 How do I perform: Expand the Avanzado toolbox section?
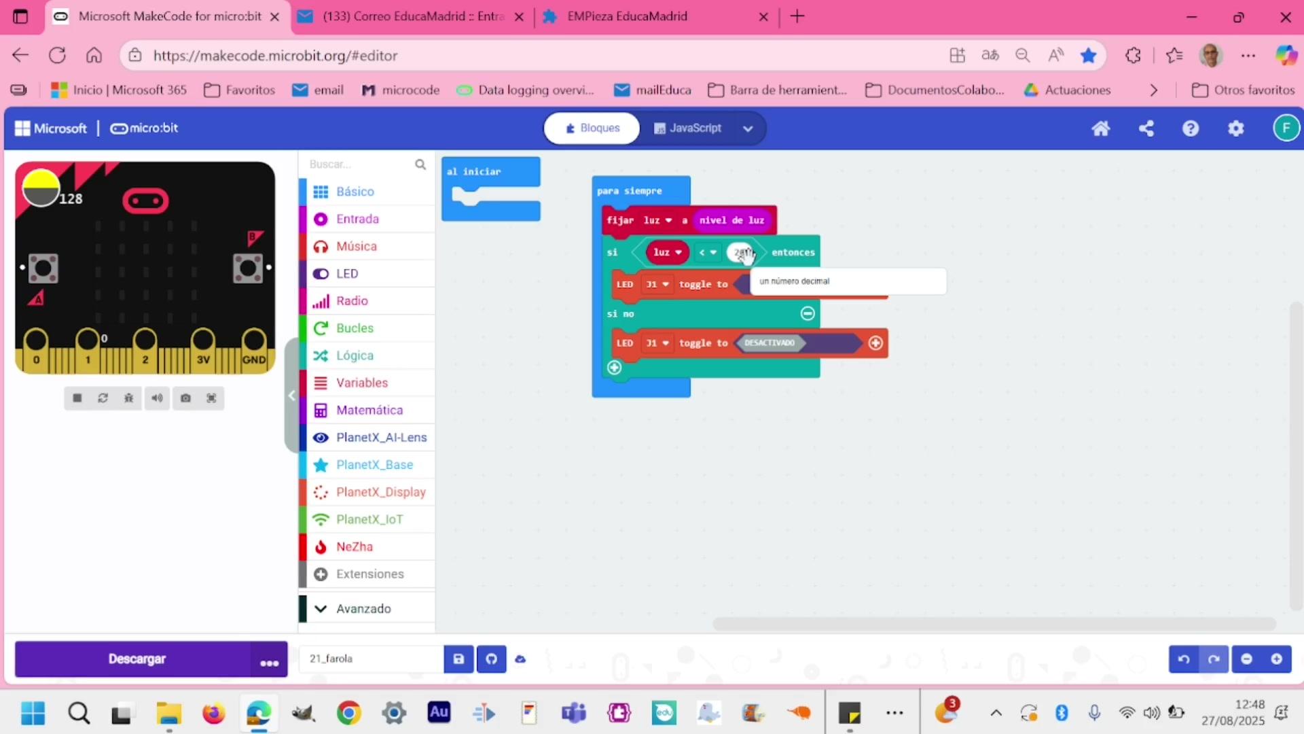(x=363, y=609)
